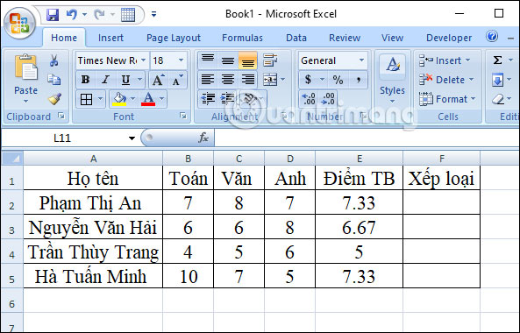Select cell containing Phạm Thị An

pos(93,202)
